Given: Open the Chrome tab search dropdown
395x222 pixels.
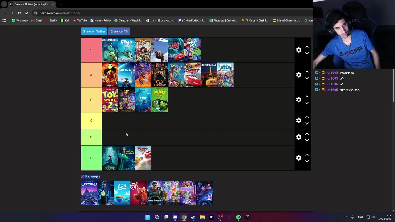Looking at the screenshot, I should click(4, 4).
